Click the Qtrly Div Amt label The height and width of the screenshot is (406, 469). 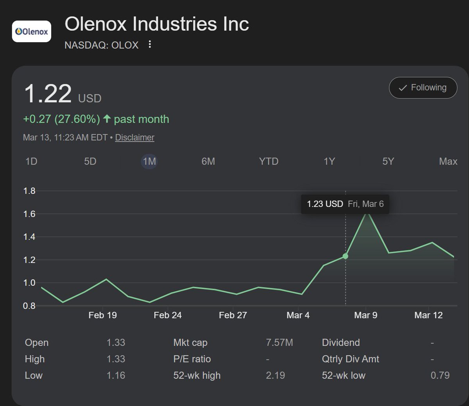pos(351,359)
